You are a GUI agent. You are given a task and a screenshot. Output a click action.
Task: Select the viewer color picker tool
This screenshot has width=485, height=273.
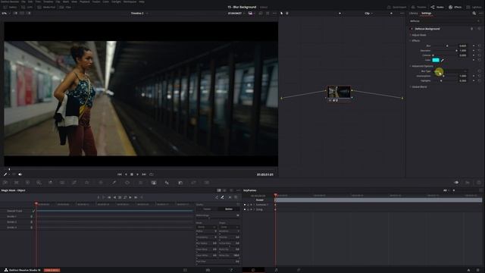pyautogui.click(x=5, y=174)
